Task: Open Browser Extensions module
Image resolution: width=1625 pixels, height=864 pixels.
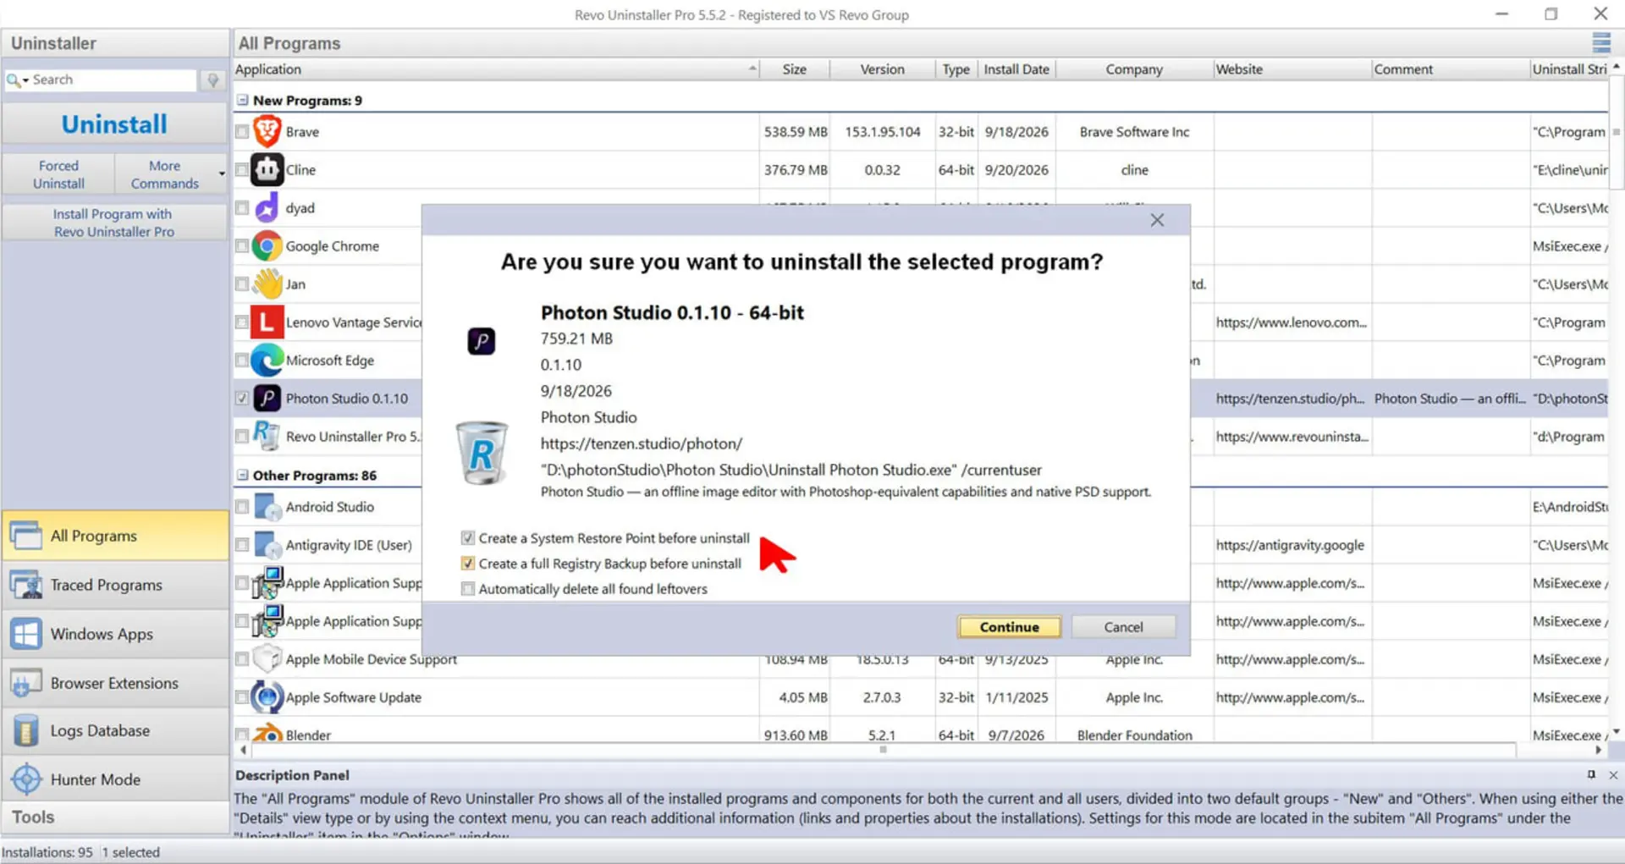Action: click(x=115, y=683)
